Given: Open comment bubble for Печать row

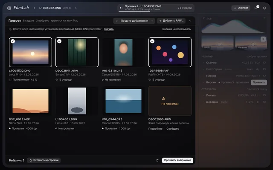Looking at the screenshot, I should 264,95.
